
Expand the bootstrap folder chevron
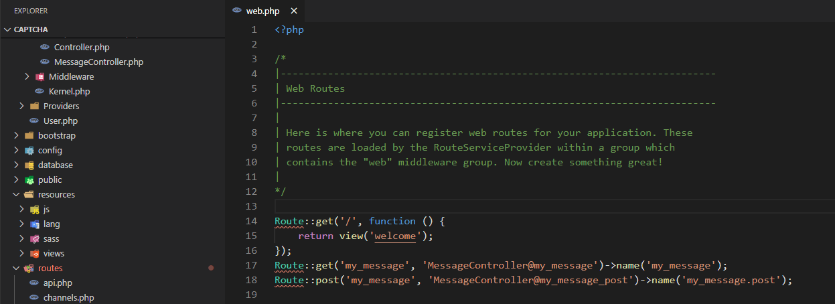[17, 135]
